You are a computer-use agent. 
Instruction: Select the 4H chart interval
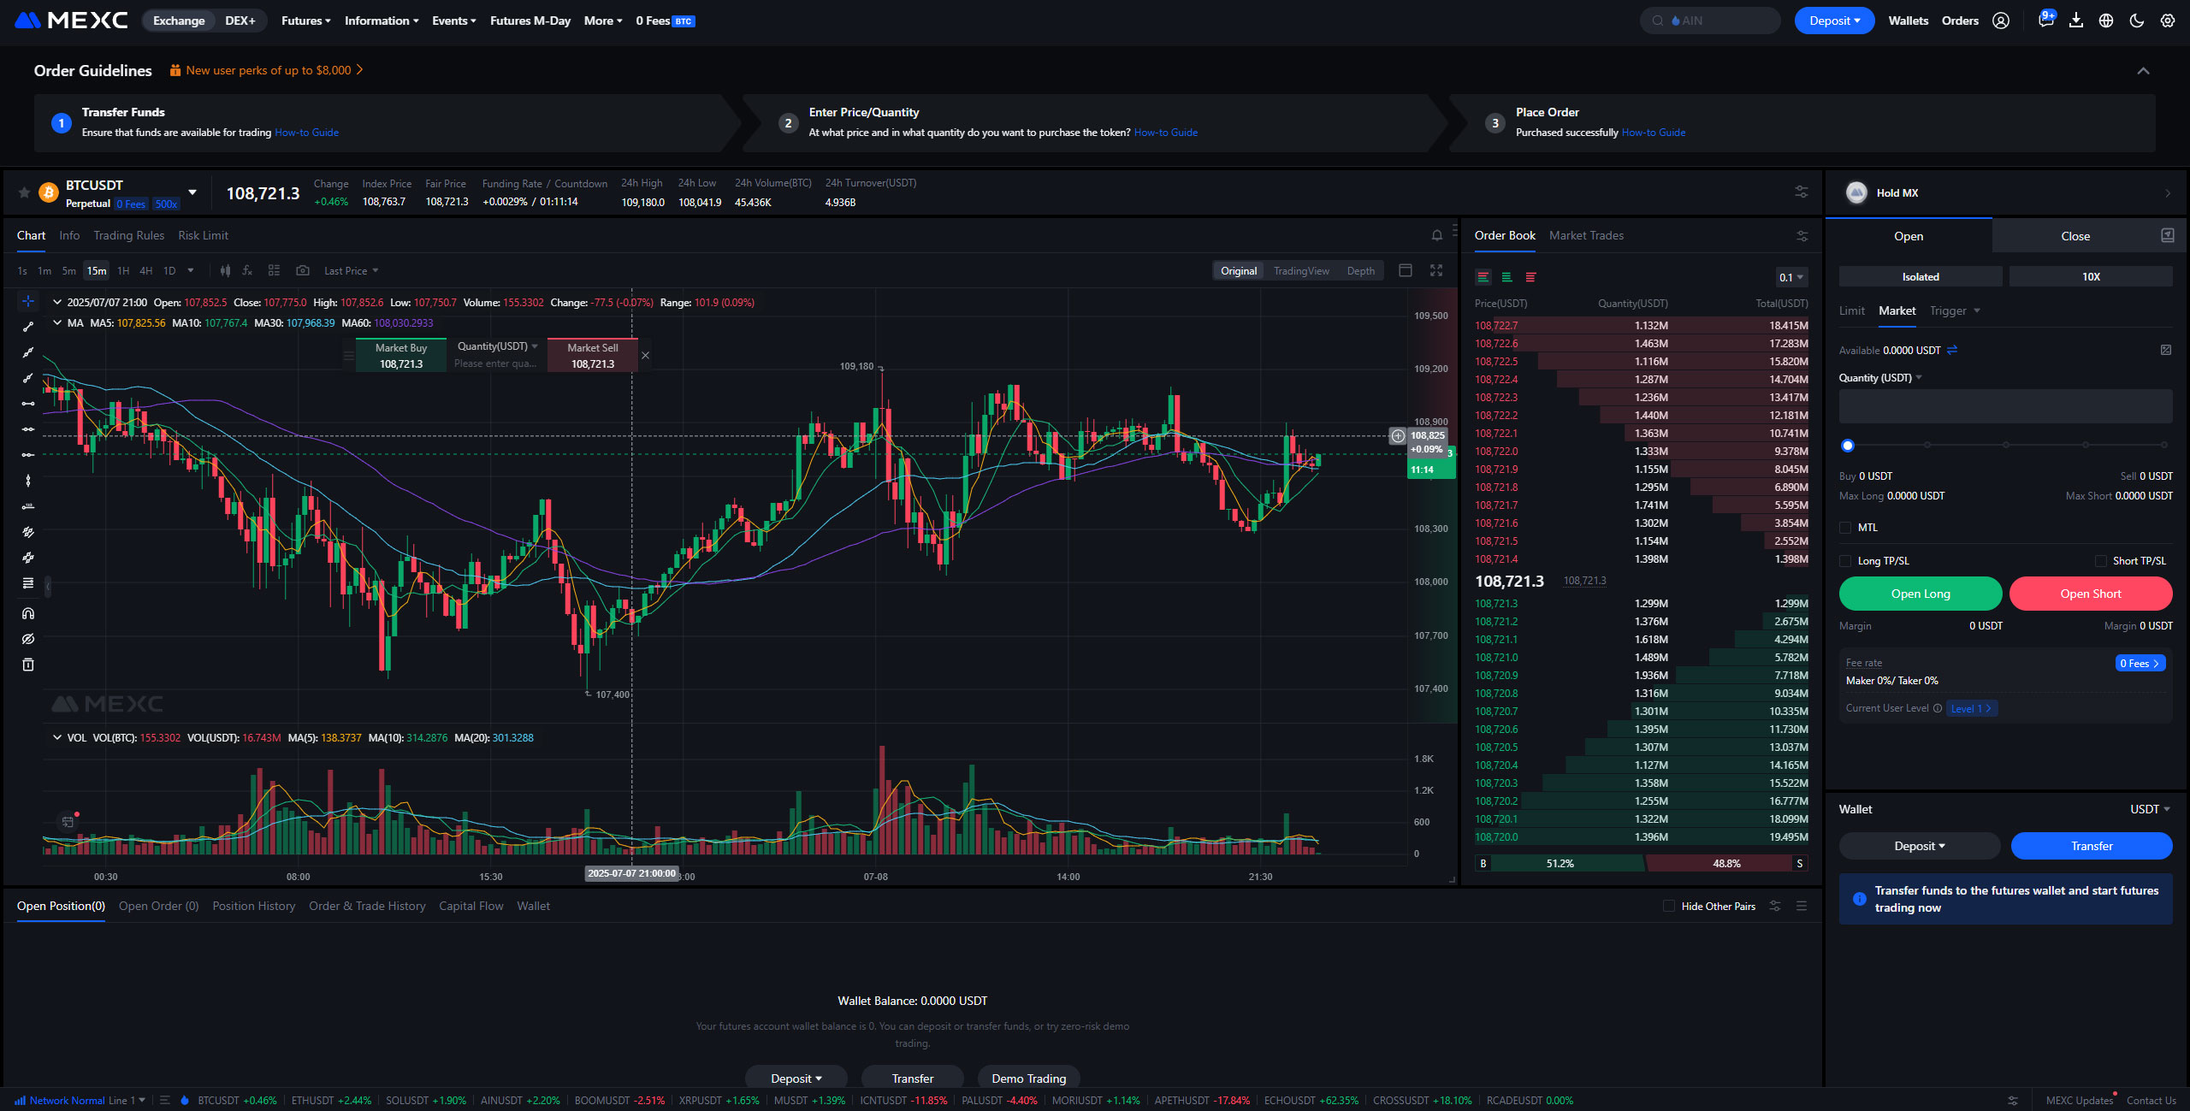(146, 271)
